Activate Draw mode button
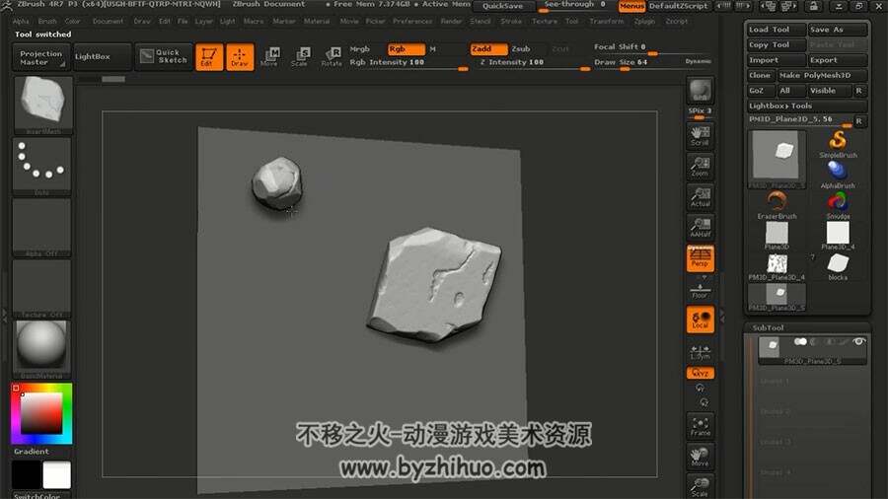888x499 pixels. pyautogui.click(x=240, y=57)
